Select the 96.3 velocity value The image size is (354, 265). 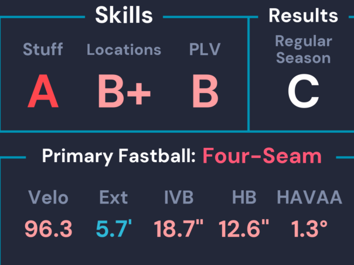pos(49,229)
